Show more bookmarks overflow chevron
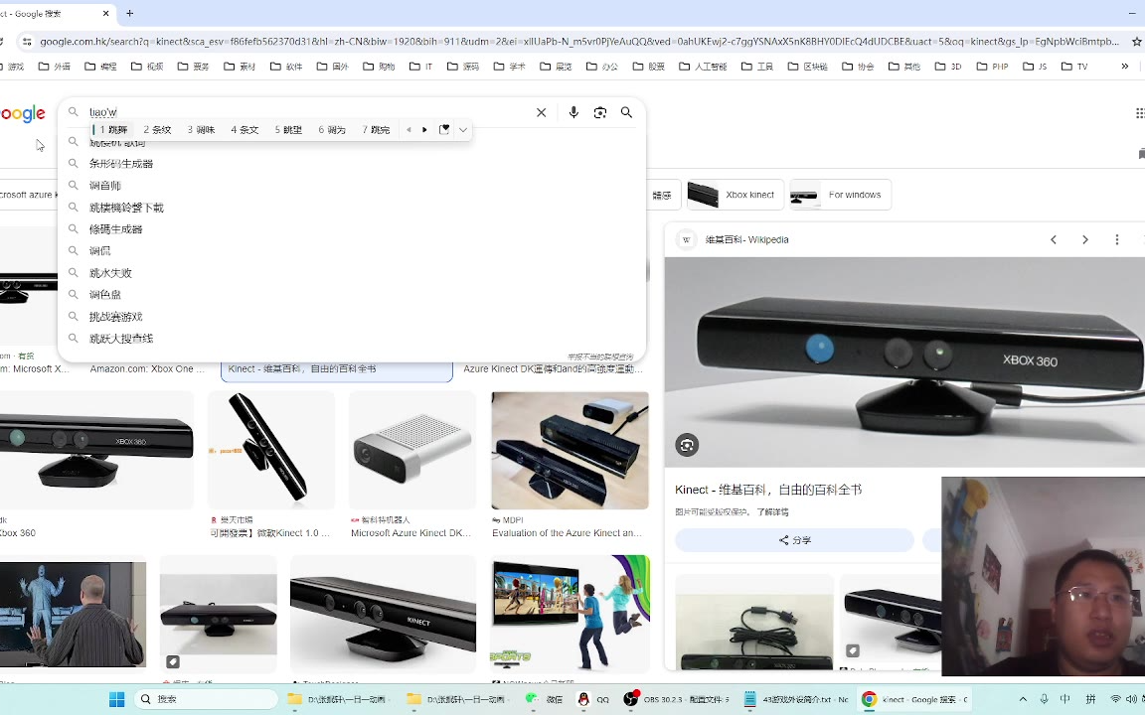The height and width of the screenshot is (715, 1145). 1124,67
